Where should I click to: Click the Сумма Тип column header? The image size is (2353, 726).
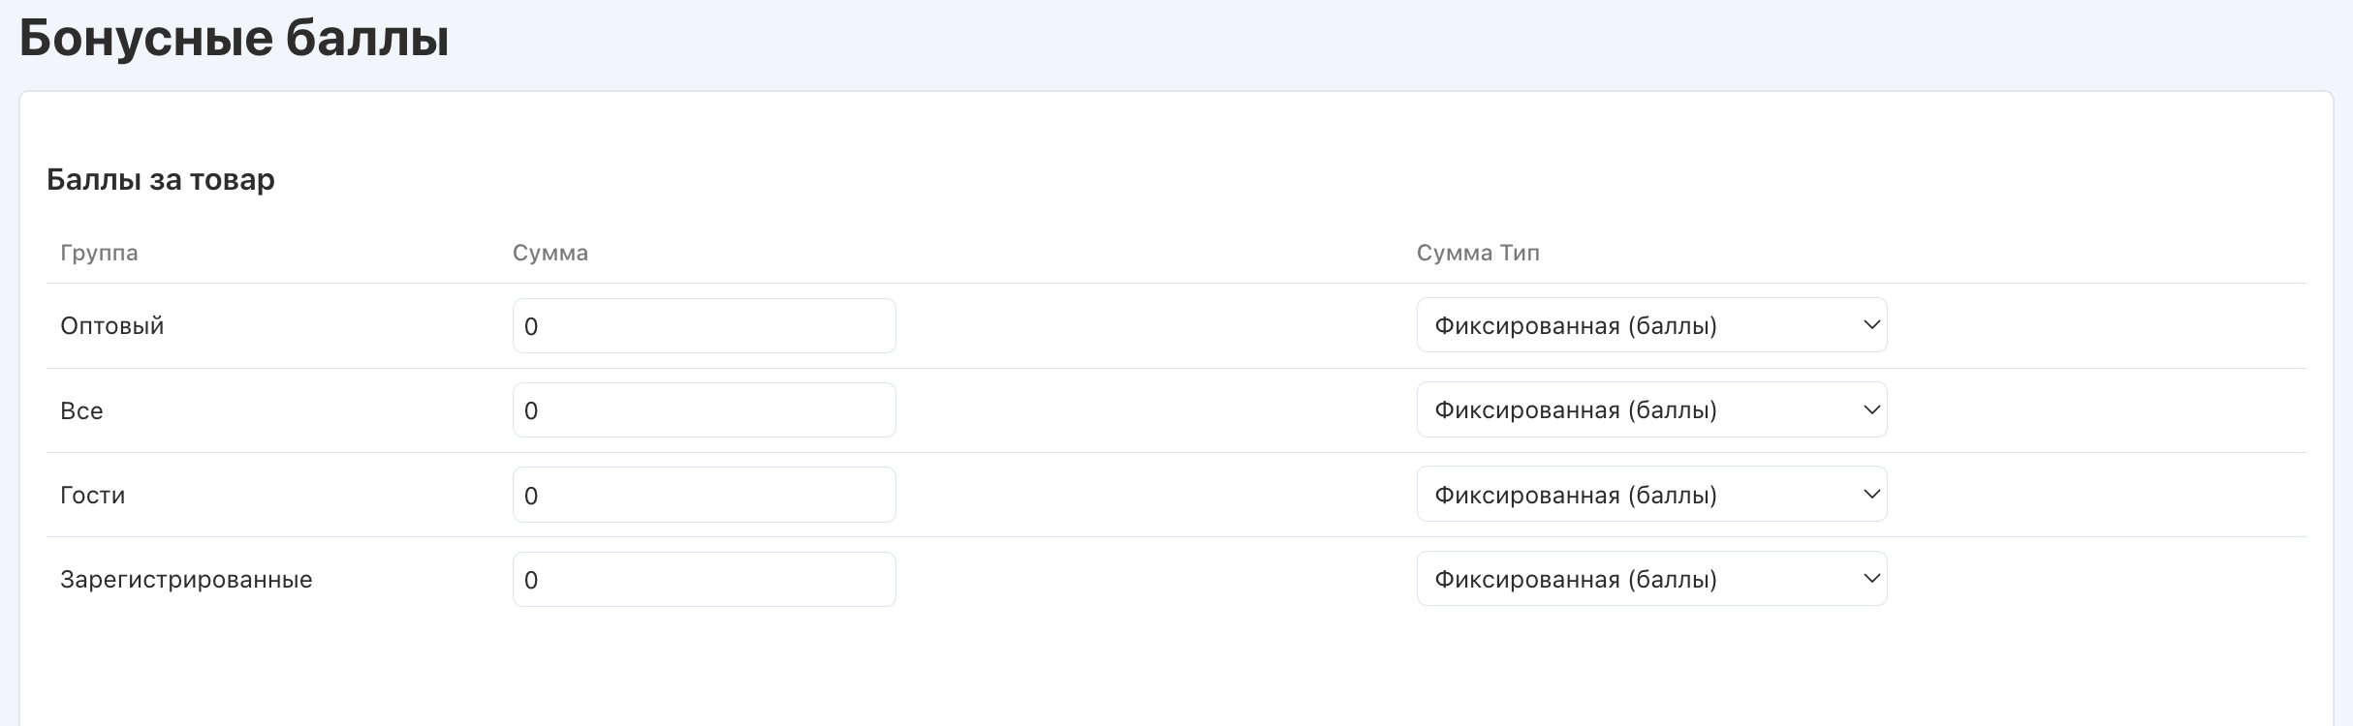point(1478,253)
